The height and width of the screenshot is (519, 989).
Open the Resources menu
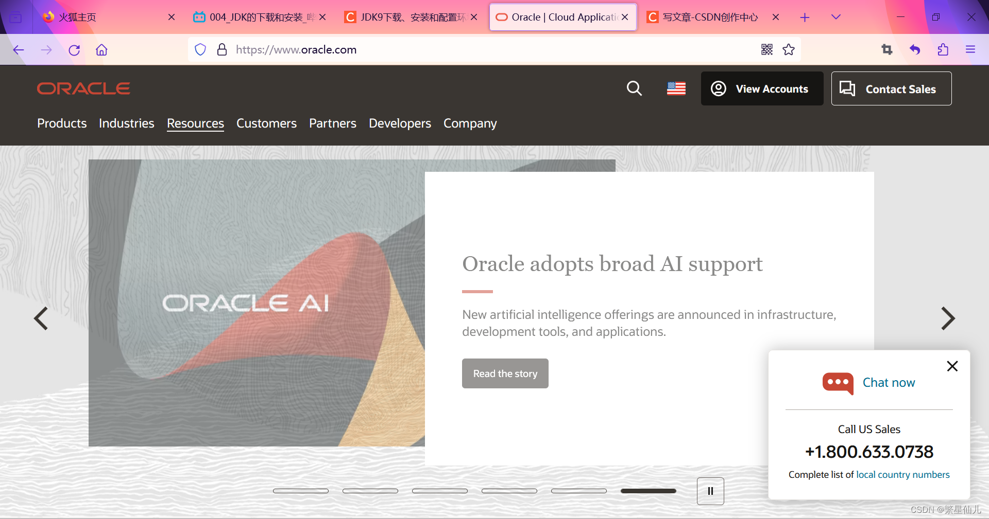(195, 123)
